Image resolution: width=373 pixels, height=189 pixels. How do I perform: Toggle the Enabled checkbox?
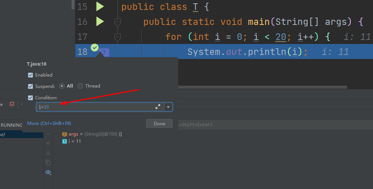tap(30, 75)
